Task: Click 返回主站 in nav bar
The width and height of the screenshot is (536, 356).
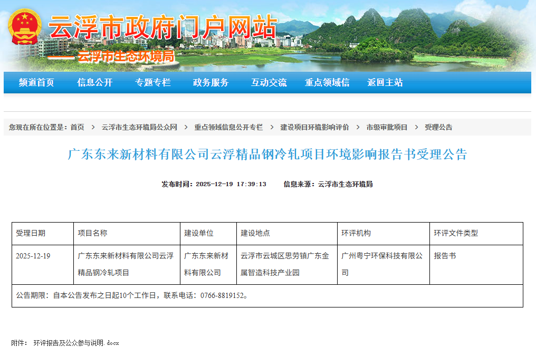Action: tap(385, 82)
